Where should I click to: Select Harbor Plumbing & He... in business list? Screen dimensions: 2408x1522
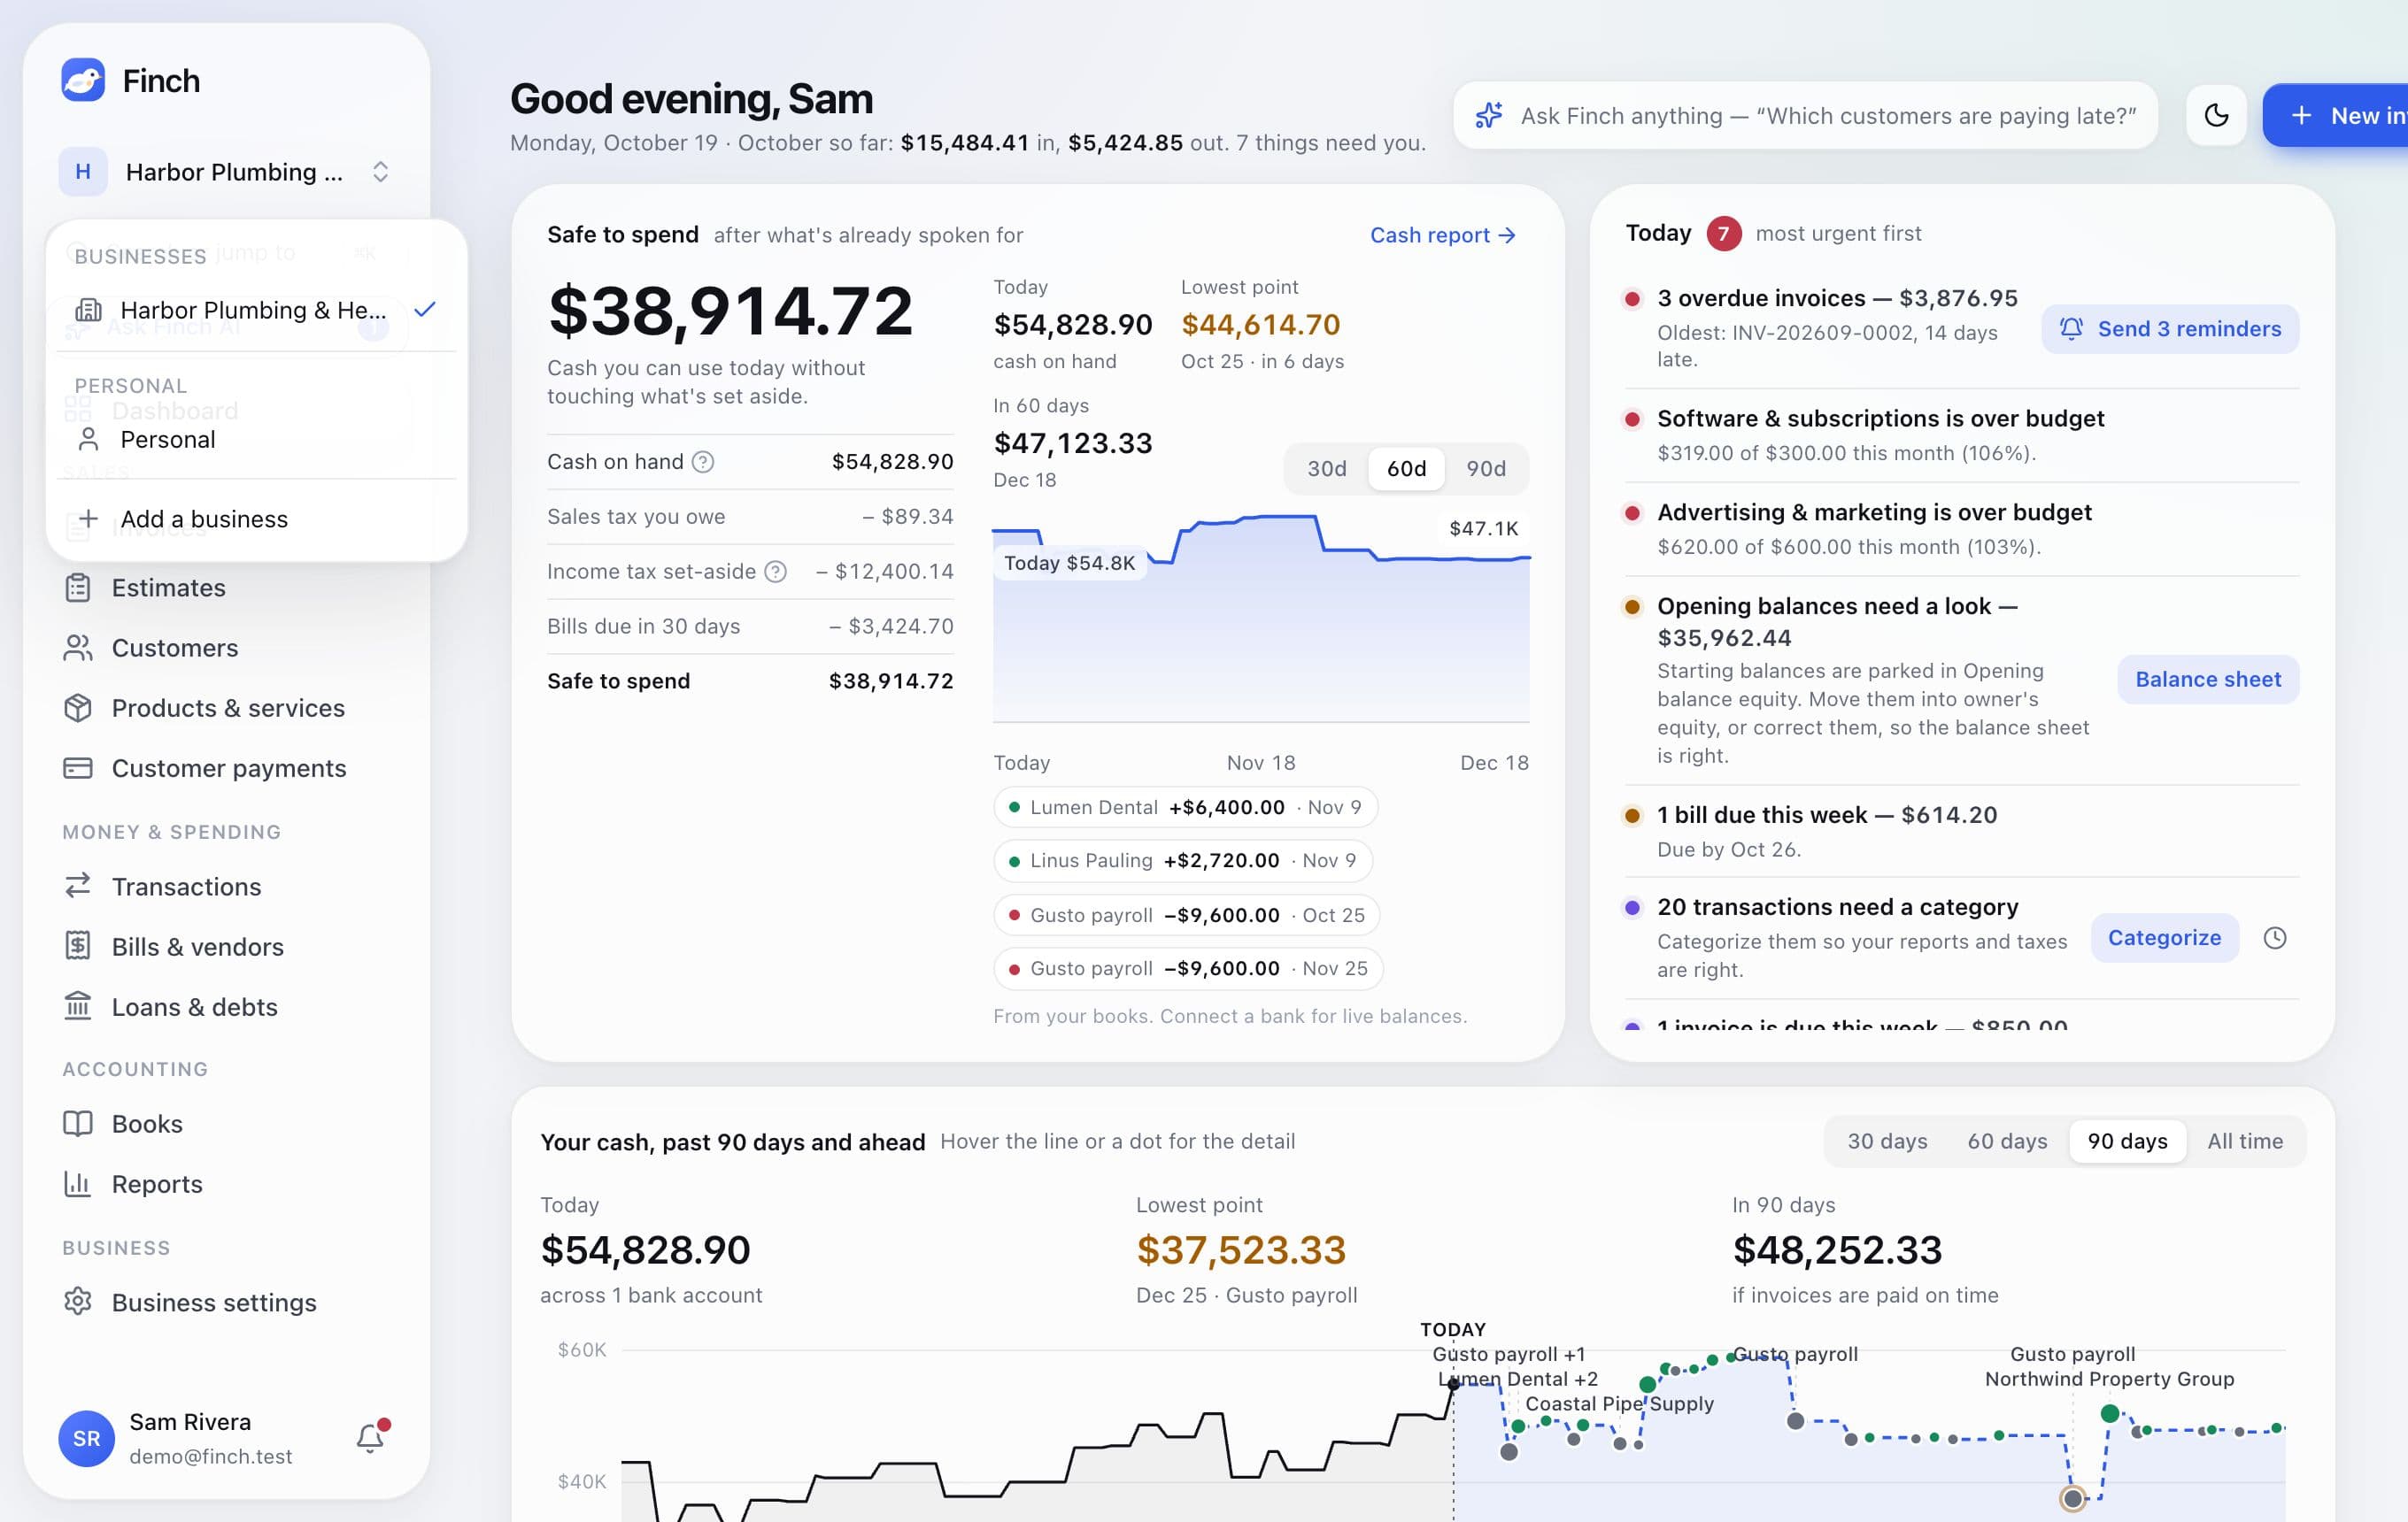[x=256, y=310]
